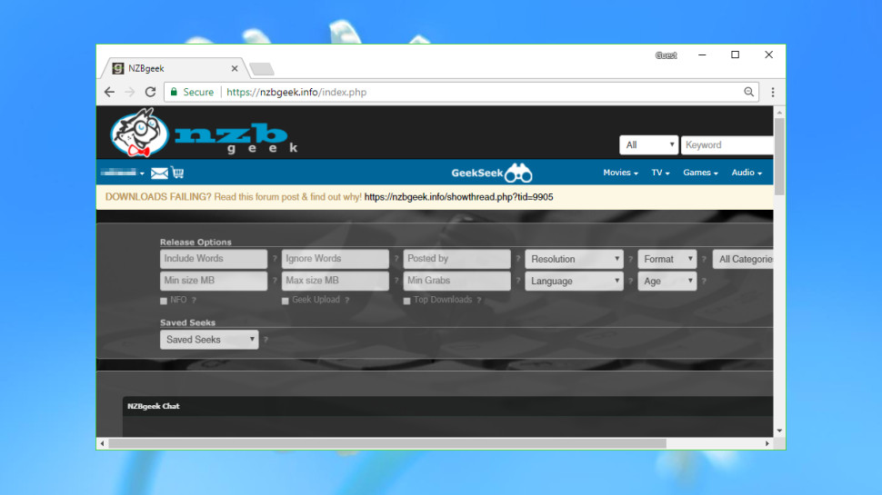Click the scroll down arrow
The image size is (882, 495).
[779, 431]
